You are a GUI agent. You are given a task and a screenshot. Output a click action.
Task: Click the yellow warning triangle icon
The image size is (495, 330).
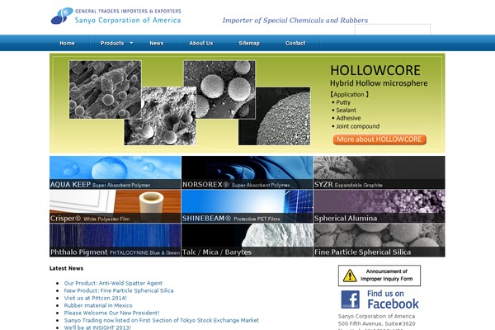tap(350, 276)
